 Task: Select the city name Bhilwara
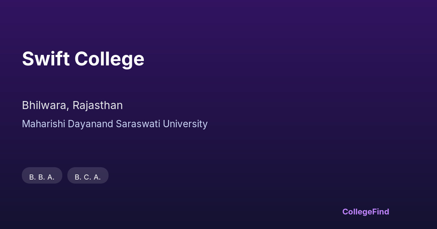pos(44,105)
